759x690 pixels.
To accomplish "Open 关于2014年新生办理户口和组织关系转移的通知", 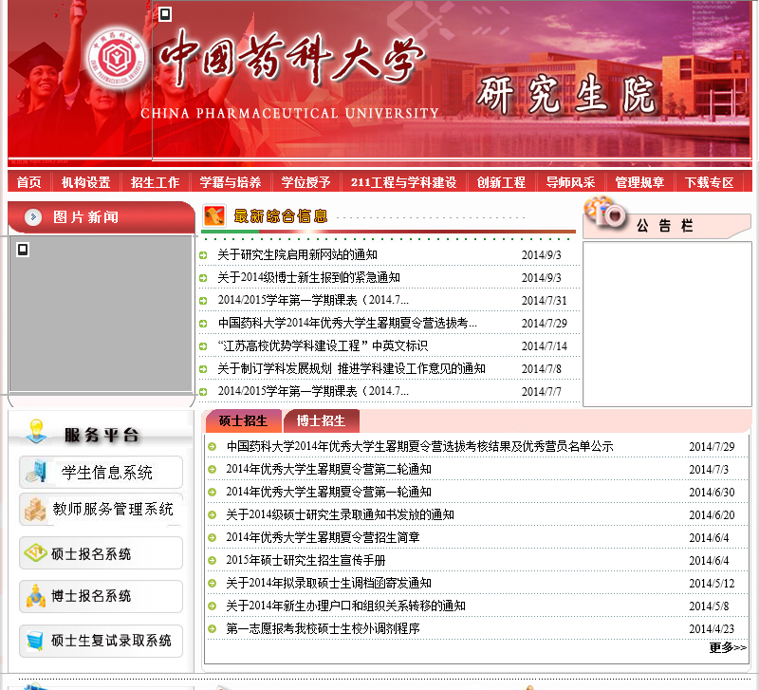I will [x=345, y=606].
